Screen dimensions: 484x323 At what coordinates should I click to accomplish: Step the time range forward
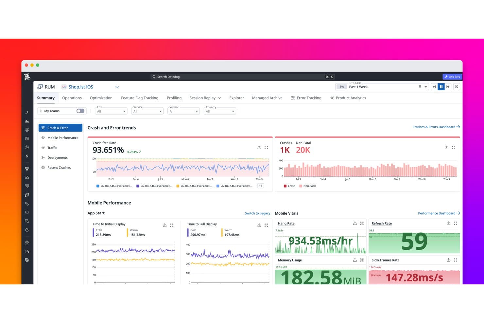(x=448, y=87)
